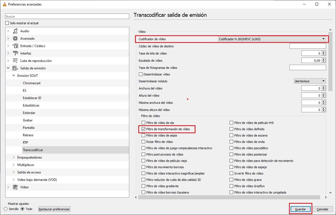Viewport: 336px width, 215px height.
Task: Click the Lista de reproducción icon
Action: pos(15,61)
